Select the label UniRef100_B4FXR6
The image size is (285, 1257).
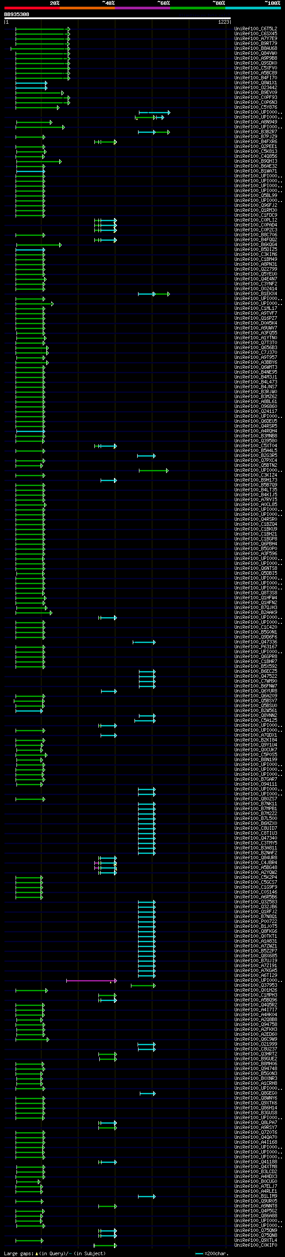[x=256, y=141]
